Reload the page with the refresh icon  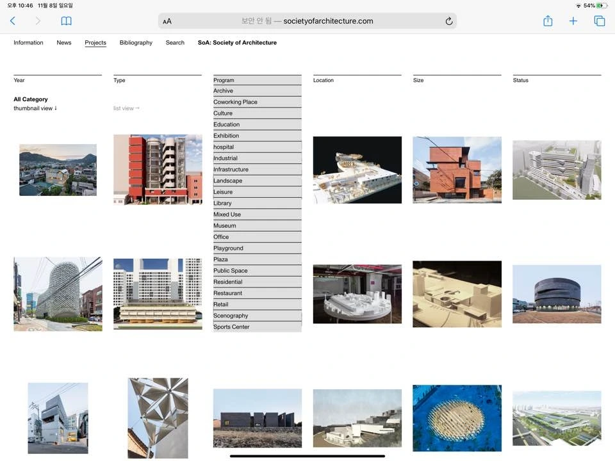click(x=448, y=21)
